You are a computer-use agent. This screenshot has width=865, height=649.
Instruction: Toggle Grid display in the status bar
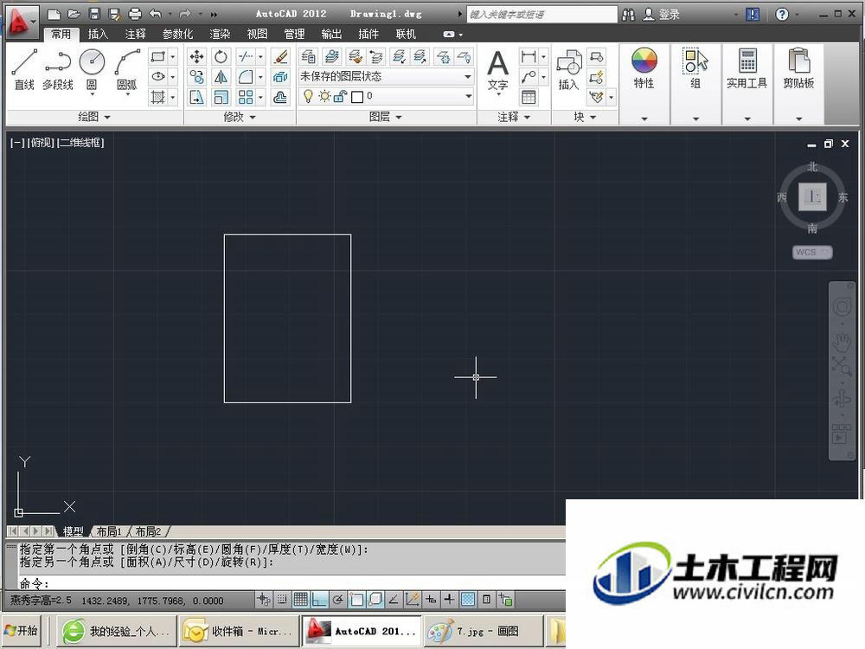pyautogui.click(x=301, y=600)
